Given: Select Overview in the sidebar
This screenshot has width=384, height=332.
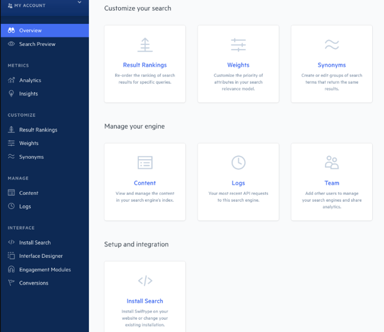Looking at the screenshot, I should [45, 30].
